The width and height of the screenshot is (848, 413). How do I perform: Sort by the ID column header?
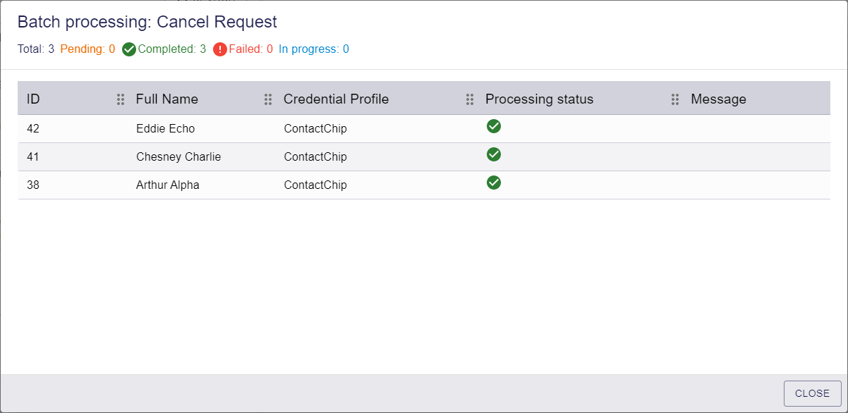(33, 99)
